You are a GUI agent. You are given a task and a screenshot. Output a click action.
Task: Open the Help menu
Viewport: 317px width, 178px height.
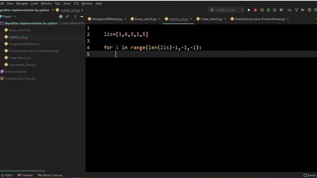pos(99,3)
